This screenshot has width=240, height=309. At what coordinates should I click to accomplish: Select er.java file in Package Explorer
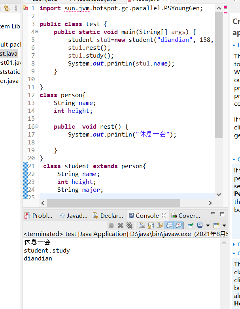pos(9,81)
